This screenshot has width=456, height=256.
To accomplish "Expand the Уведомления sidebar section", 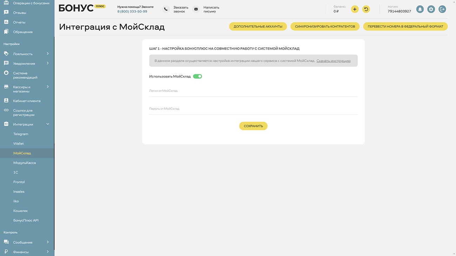I will [48, 63].
